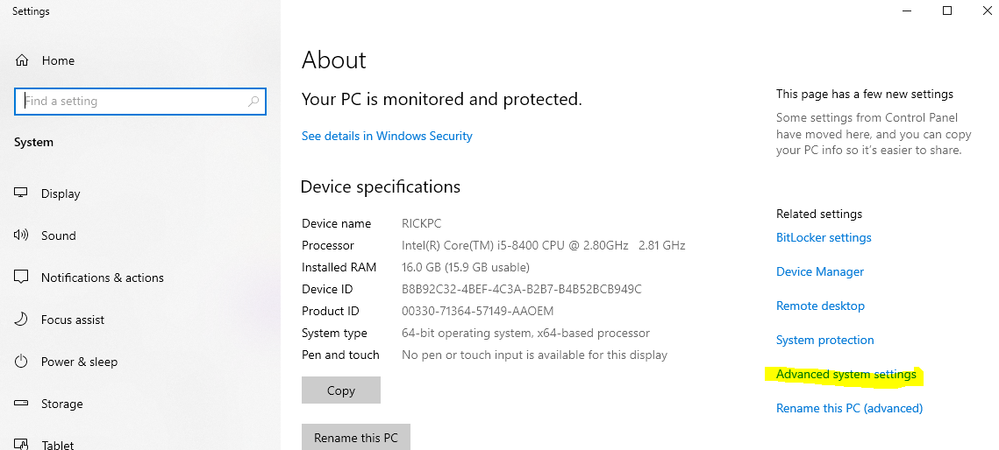Open See details in Windows Security

click(387, 136)
